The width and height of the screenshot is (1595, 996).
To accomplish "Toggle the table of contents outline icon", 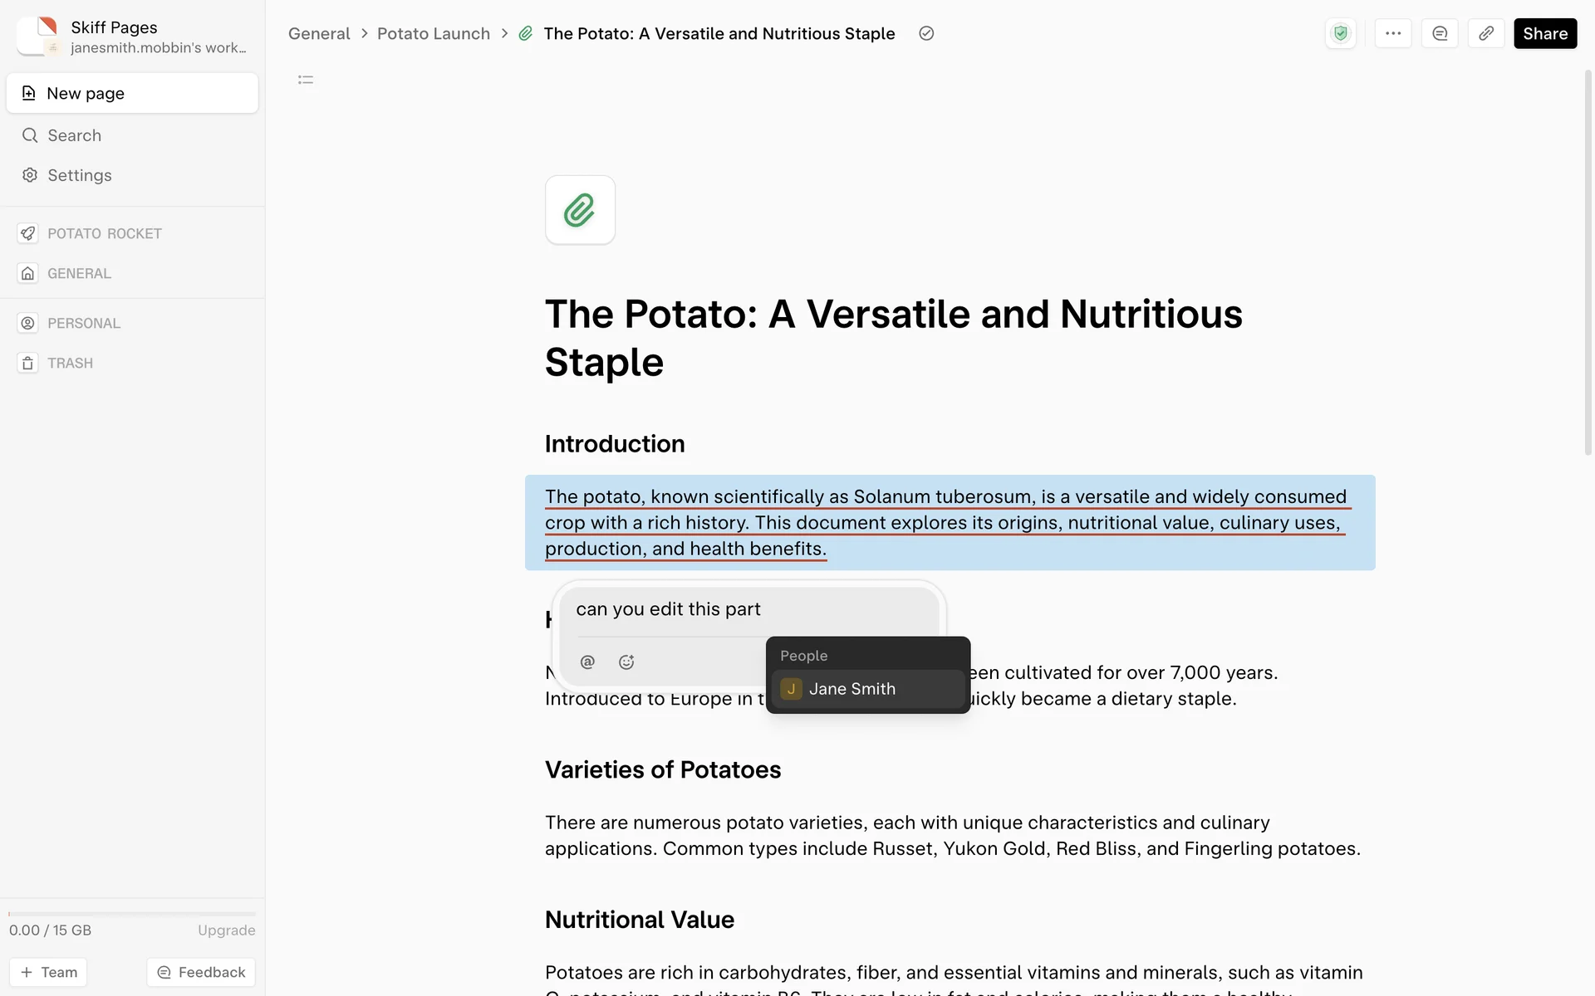I will click(x=306, y=80).
